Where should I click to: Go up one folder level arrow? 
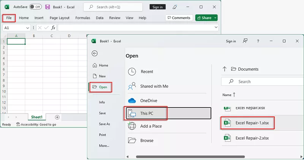[x=225, y=69]
